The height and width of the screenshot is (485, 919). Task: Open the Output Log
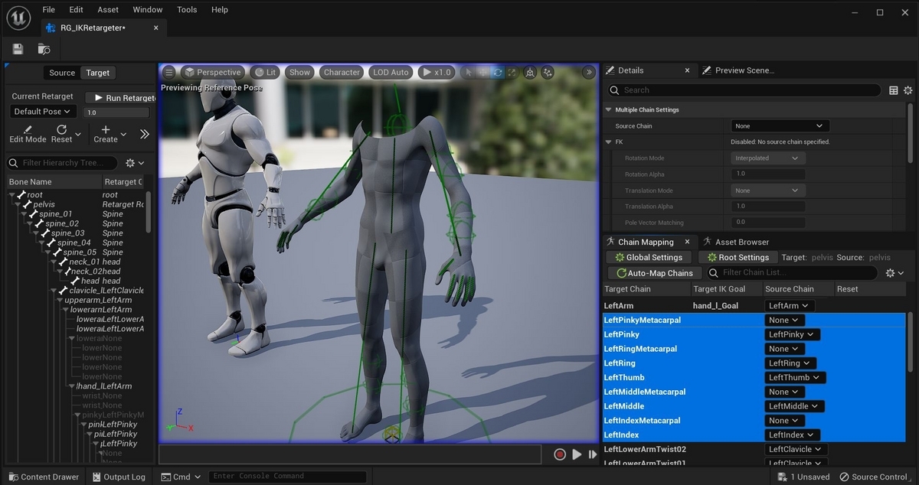coord(119,477)
